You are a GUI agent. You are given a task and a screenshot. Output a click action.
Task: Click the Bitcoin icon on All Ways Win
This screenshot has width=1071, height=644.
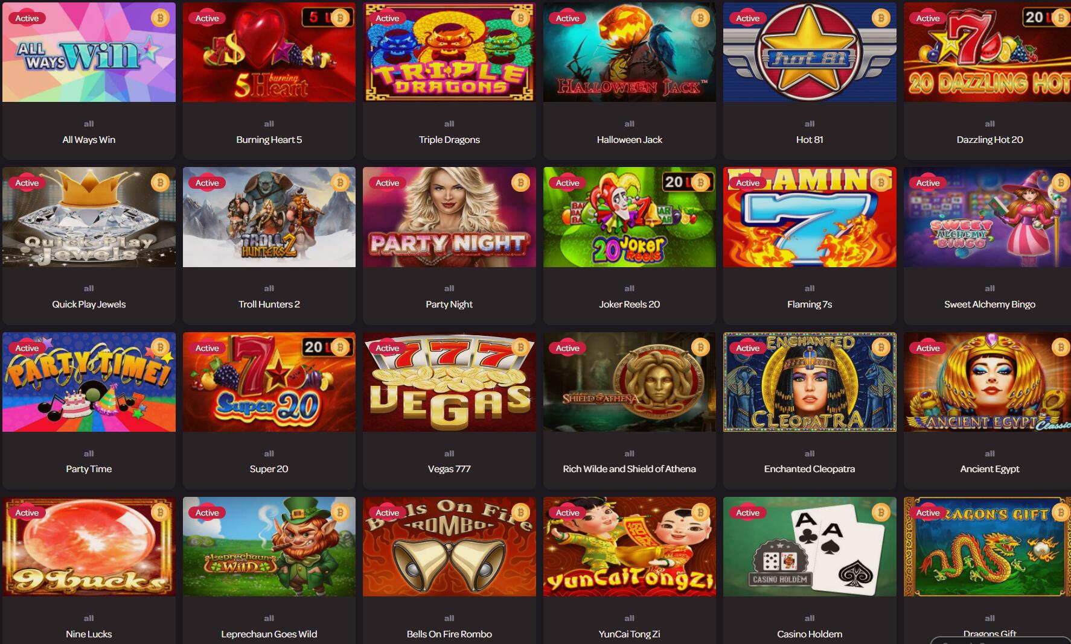click(x=160, y=18)
